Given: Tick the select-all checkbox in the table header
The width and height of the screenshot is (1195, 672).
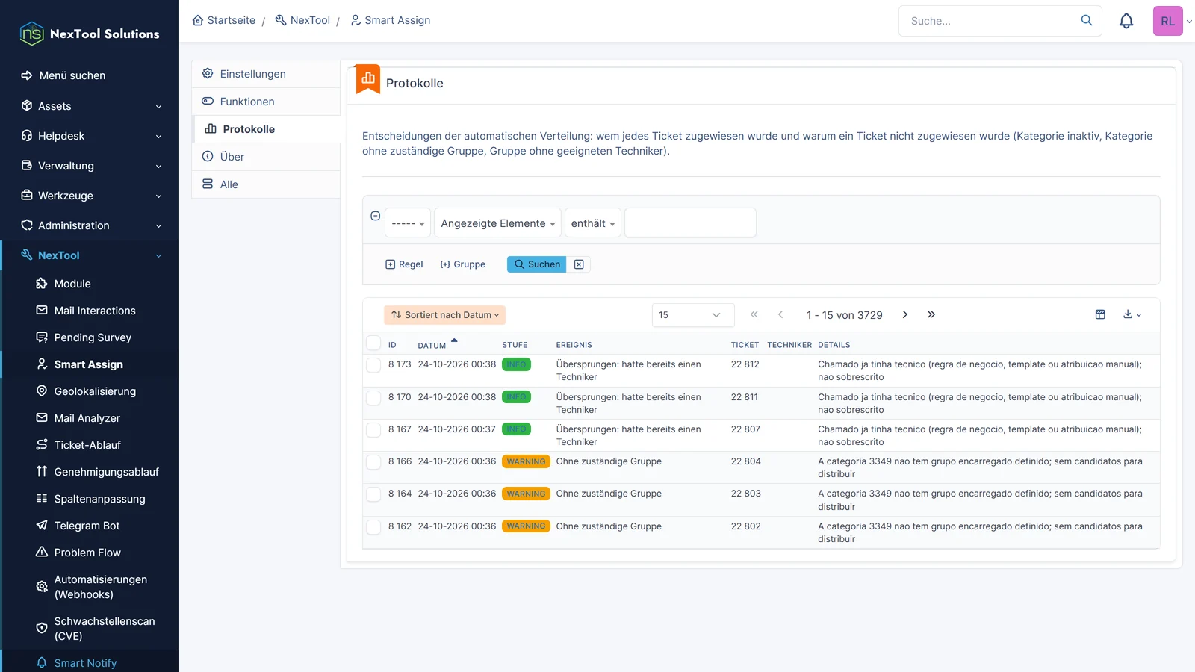Looking at the screenshot, I should click(x=373, y=343).
